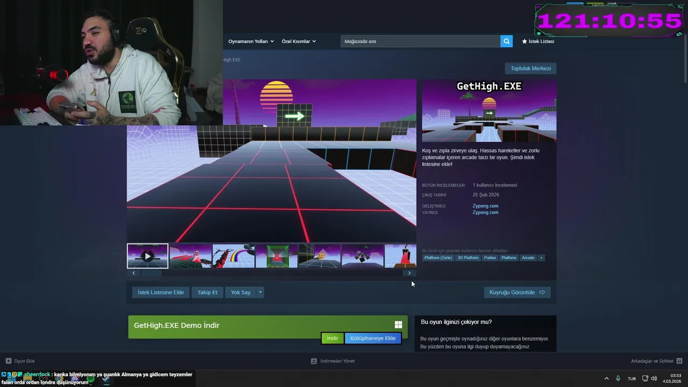Select the Arcade tag
Screen dimensions: 688x387
[x=528, y=258]
